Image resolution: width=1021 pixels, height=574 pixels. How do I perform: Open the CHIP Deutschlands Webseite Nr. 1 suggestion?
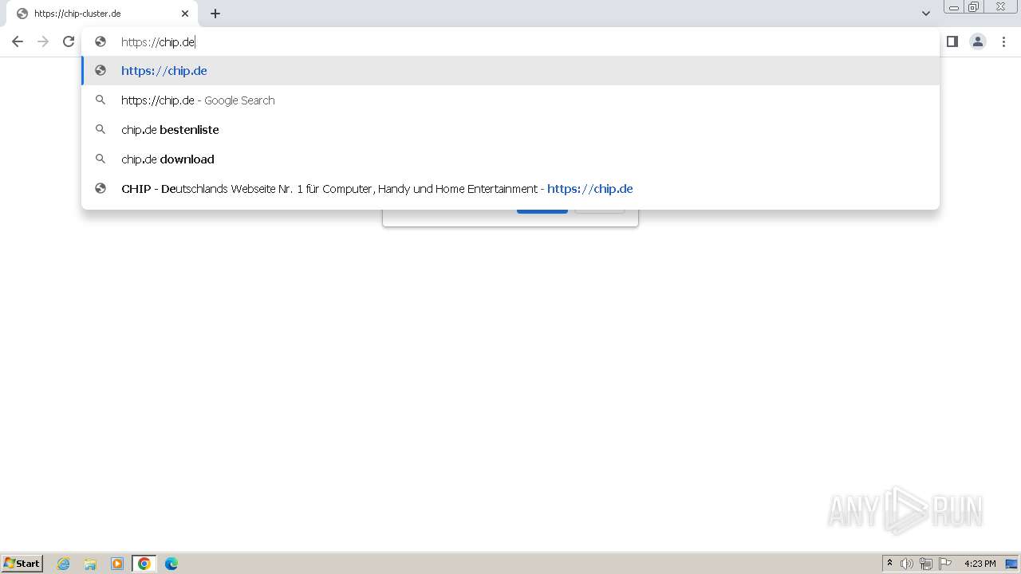tap(510, 188)
